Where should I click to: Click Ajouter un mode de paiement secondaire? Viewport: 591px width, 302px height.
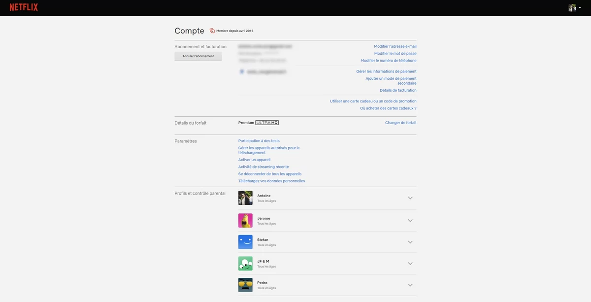pyautogui.click(x=391, y=81)
